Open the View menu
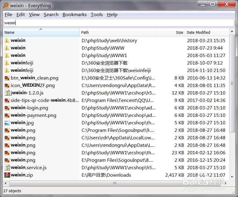Viewport: 238px width, 197px height. coord(34,15)
